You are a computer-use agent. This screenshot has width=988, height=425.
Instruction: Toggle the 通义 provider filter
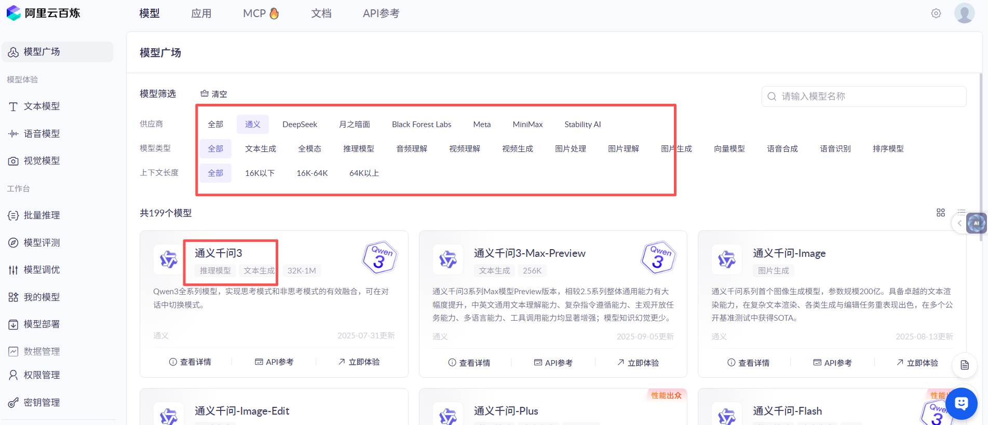pos(253,125)
